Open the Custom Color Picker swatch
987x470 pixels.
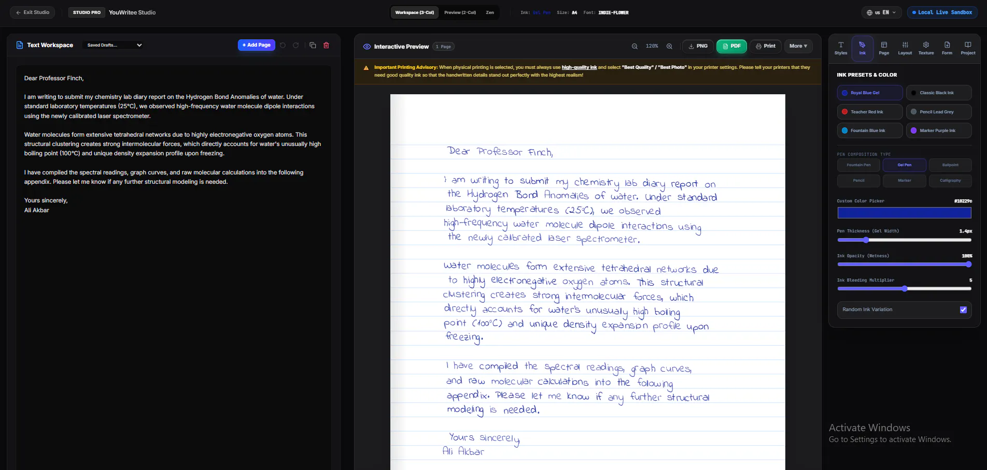905,213
